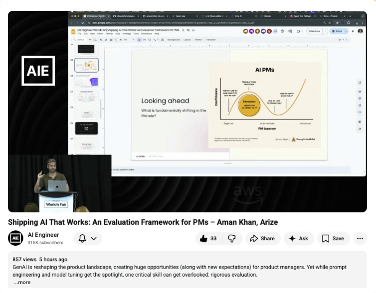In the video, open the Fit zoom dropdown

click(x=129, y=40)
